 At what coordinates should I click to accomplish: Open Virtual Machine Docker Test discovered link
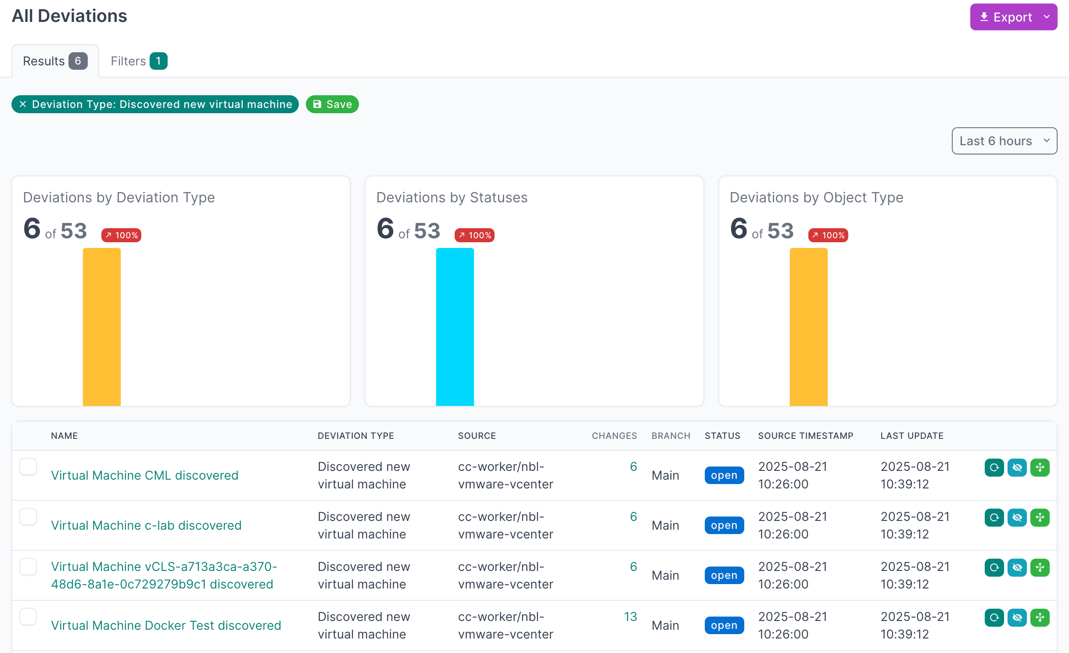click(x=166, y=625)
